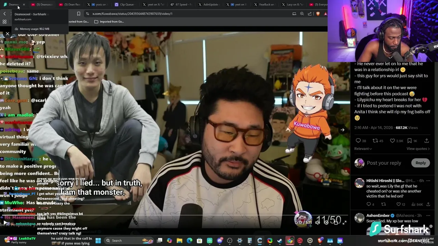The width and height of the screenshot is (438, 246).
Task: Go back in the browser
Action: [x=4, y=14]
